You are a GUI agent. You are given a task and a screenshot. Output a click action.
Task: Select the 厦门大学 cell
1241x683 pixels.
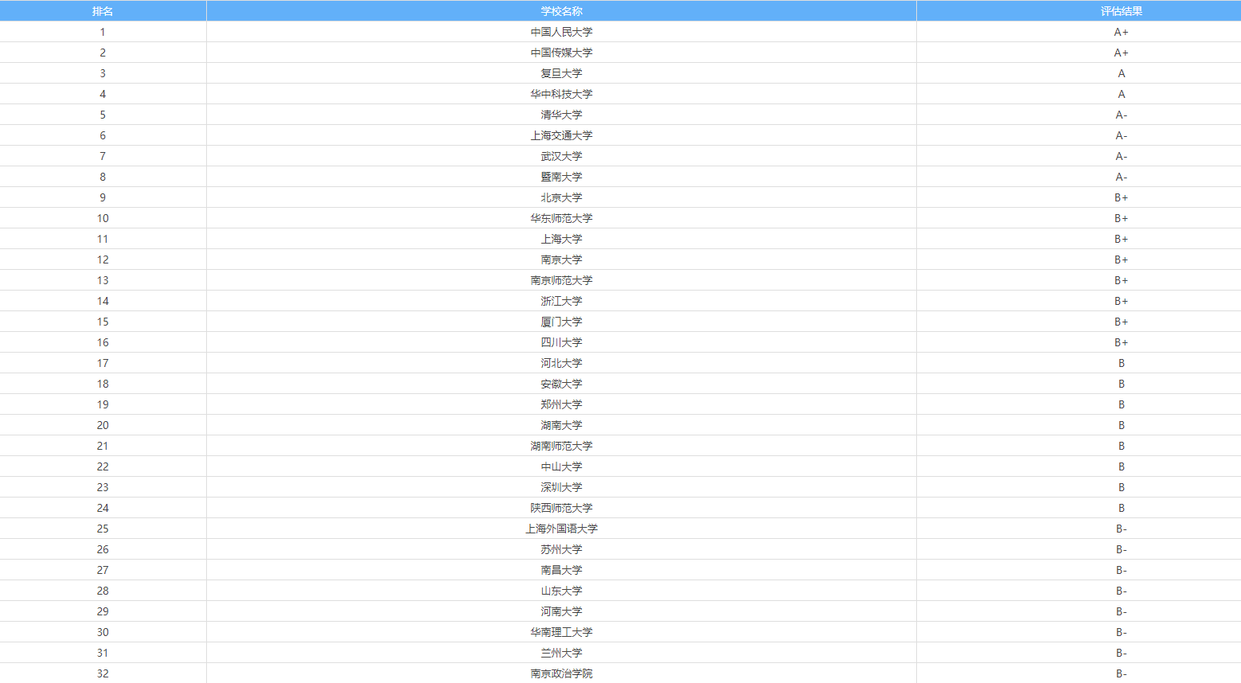[x=561, y=322]
